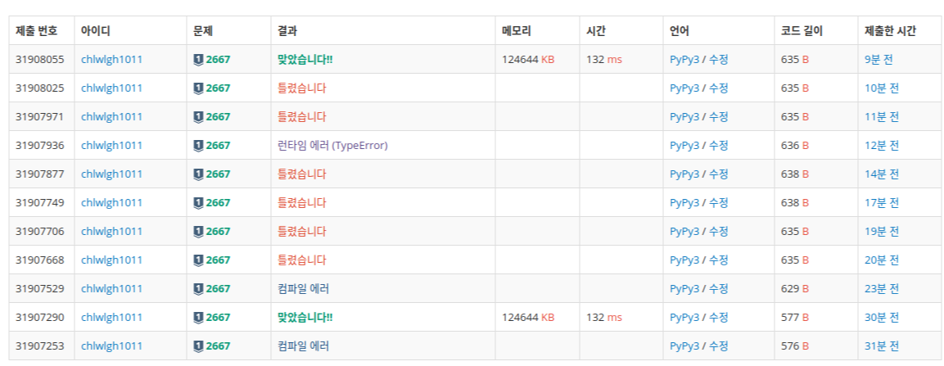
Task: Open user chlwlgh1011 from submission 31908055
Action: pyautogui.click(x=112, y=59)
